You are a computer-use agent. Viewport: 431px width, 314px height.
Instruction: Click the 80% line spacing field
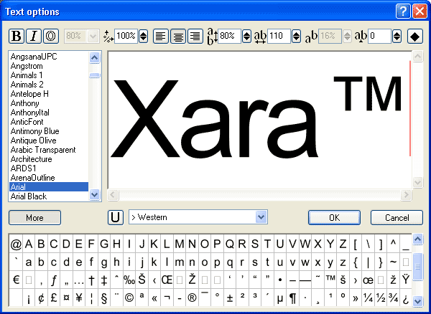230,36
